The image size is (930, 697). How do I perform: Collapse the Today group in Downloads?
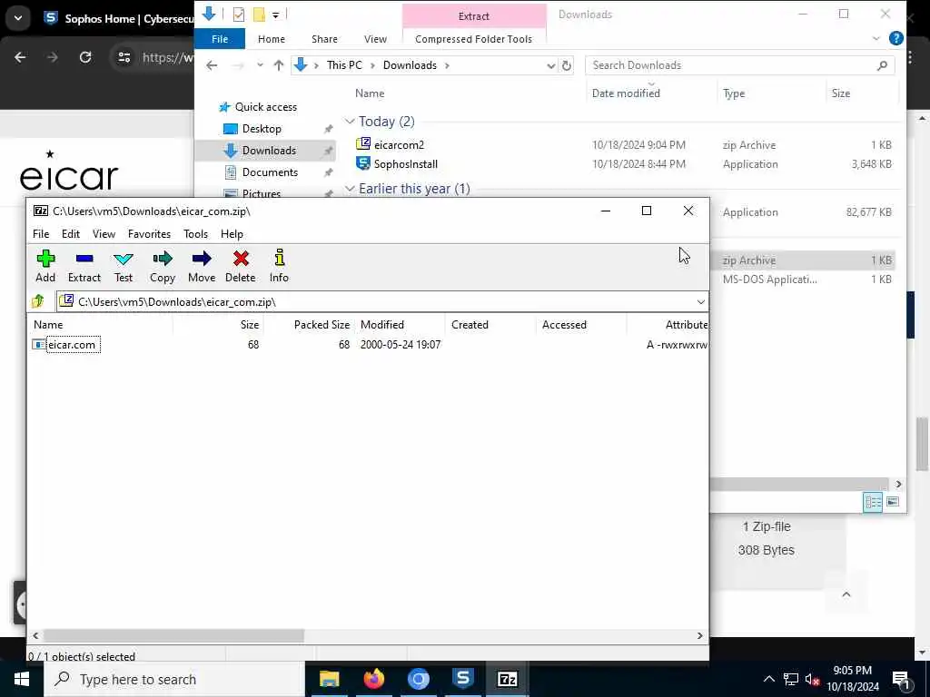[x=350, y=122]
